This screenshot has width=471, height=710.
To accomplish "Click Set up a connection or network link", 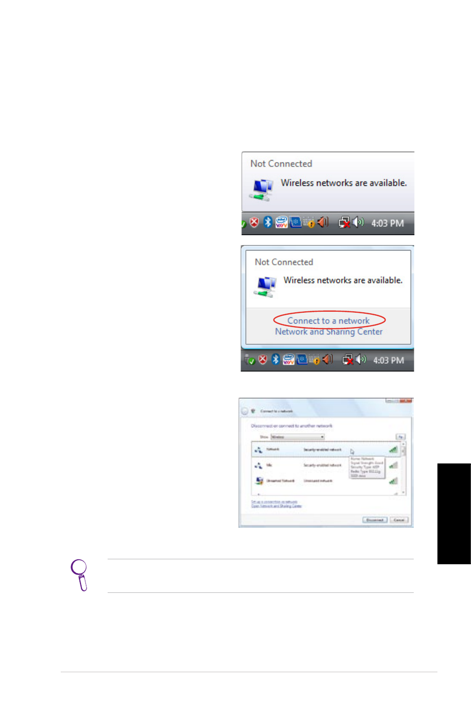I will [274, 502].
